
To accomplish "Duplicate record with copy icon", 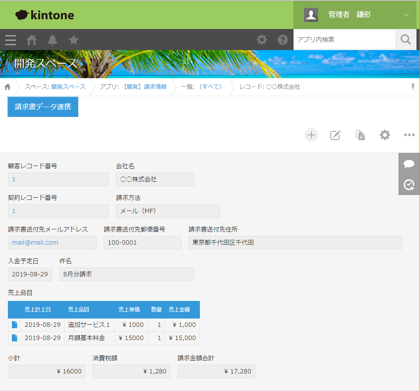I will tap(360, 135).
